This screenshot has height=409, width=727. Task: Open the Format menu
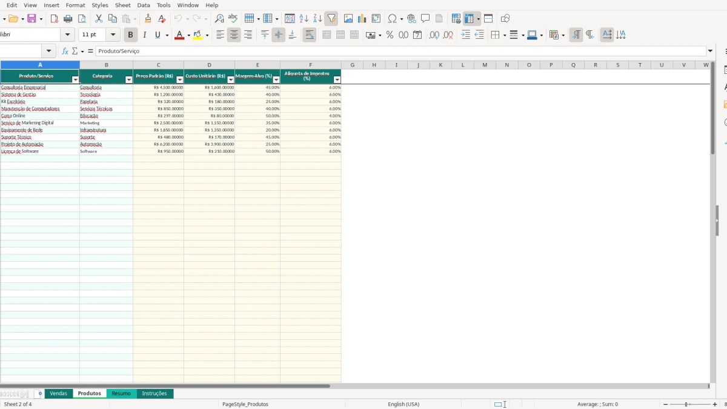click(76, 5)
